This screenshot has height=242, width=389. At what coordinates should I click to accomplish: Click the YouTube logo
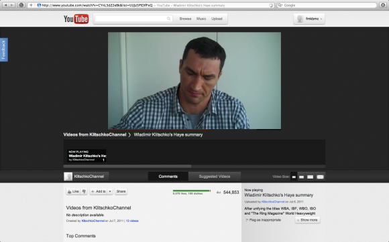(x=76, y=19)
